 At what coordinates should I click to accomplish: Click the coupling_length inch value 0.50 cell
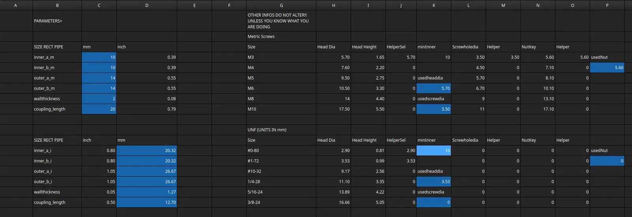pyautogui.click(x=99, y=202)
